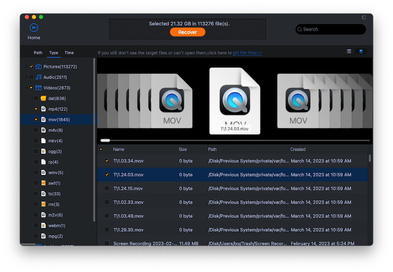
Task: Click the mkv file type icon
Action: pyautogui.click(x=43, y=141)
